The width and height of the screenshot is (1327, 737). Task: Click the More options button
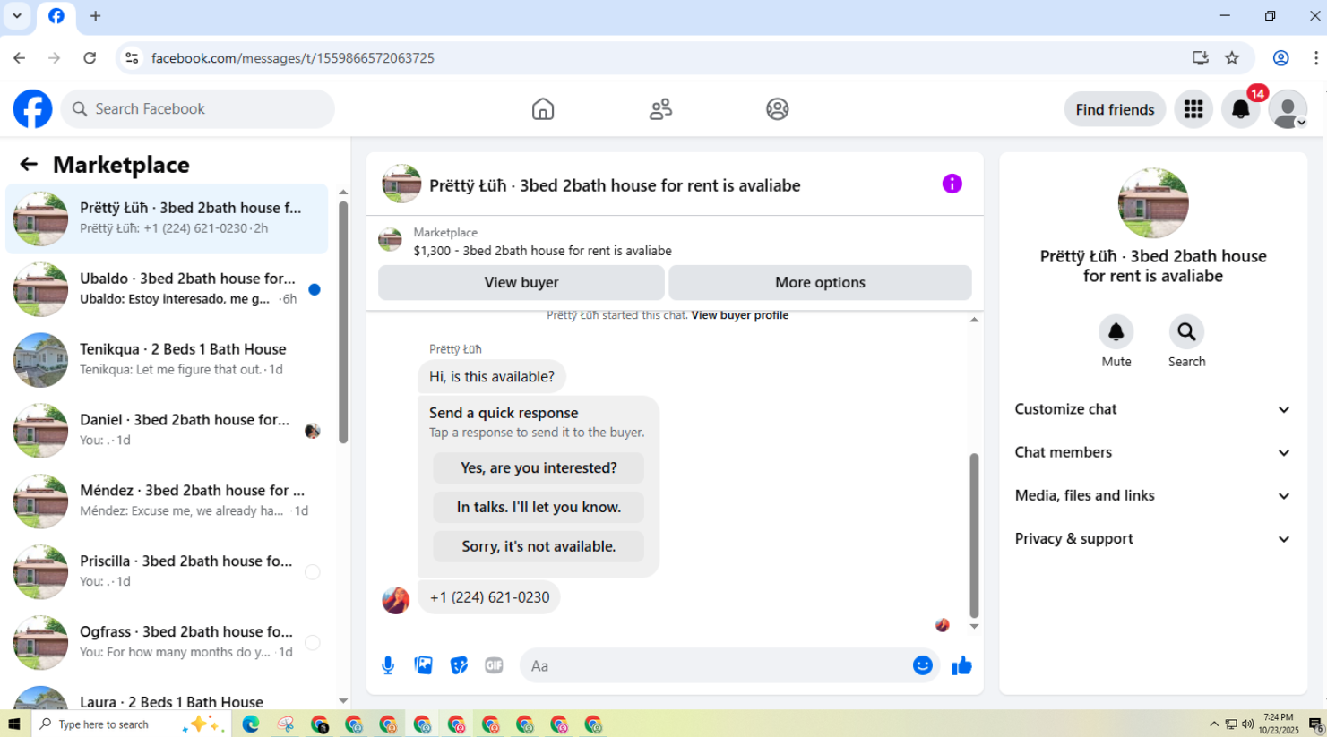[820, 282]
